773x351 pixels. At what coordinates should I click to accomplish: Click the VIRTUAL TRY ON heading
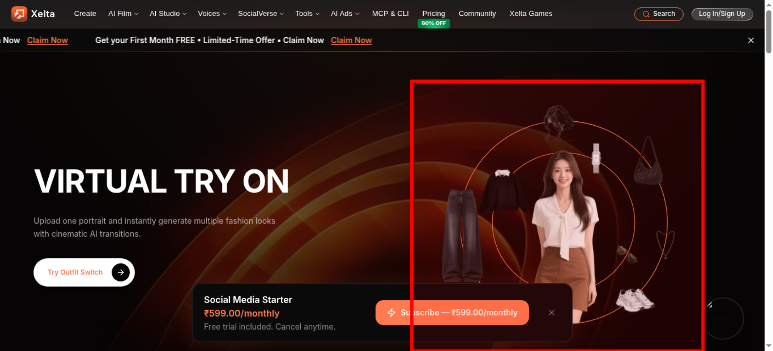coord(162,181)
